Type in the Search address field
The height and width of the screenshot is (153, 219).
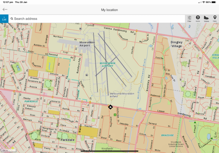[x=95, y=19]
